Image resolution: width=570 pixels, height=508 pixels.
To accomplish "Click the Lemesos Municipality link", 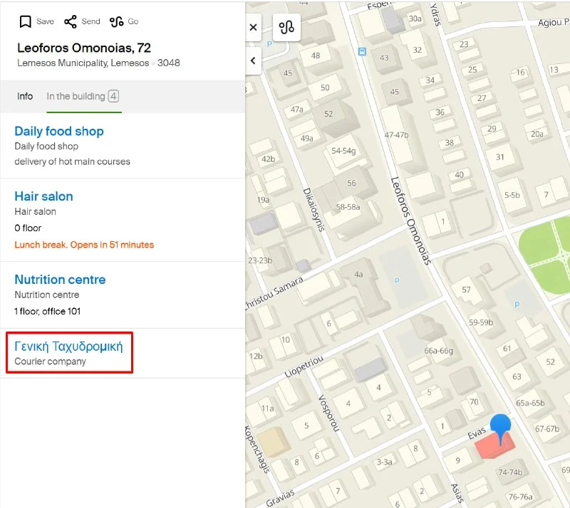I will click(x=63, y=63).
